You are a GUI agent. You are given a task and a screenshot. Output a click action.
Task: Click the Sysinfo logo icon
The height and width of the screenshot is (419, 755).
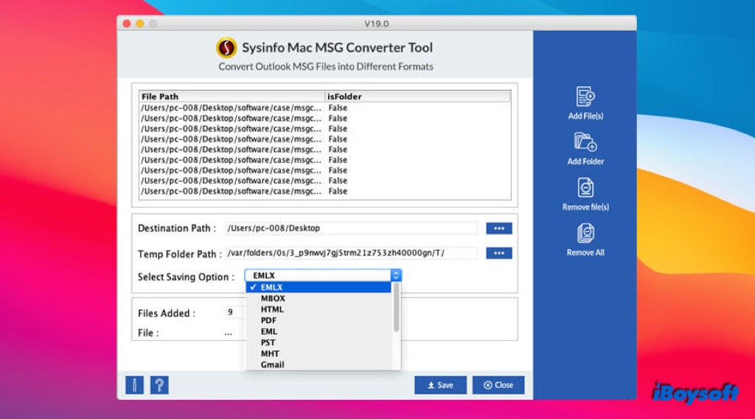(226, 48)
